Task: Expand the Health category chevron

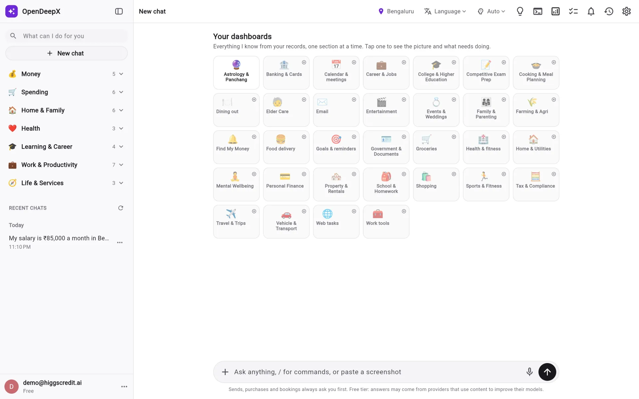Action: [x=121, y=128]
